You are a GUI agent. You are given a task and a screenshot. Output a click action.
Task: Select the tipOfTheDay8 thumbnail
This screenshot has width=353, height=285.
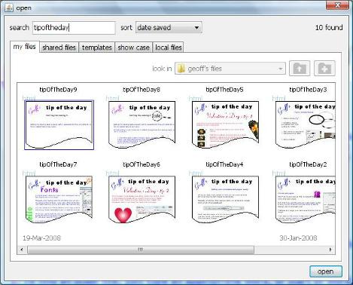(x=142, y=125)
